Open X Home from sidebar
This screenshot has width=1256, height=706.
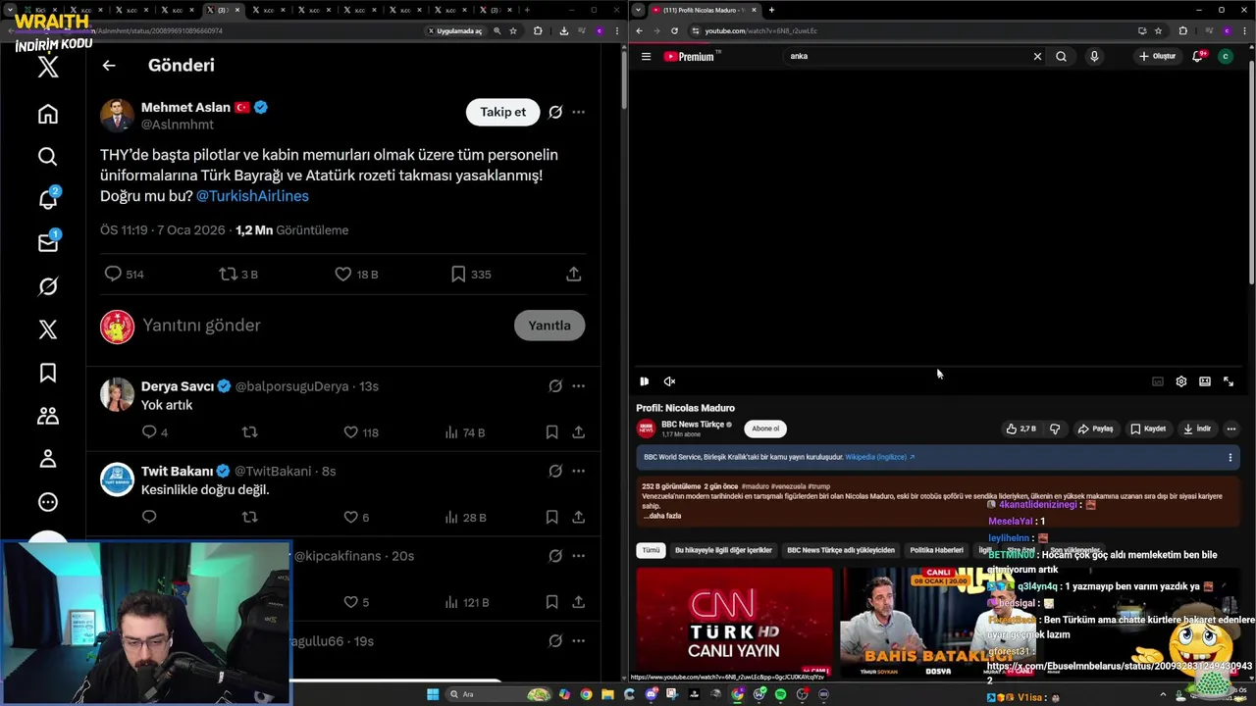click(47, 114)
